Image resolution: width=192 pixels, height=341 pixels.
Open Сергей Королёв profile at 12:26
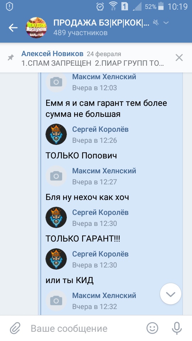tap(100, 129)
